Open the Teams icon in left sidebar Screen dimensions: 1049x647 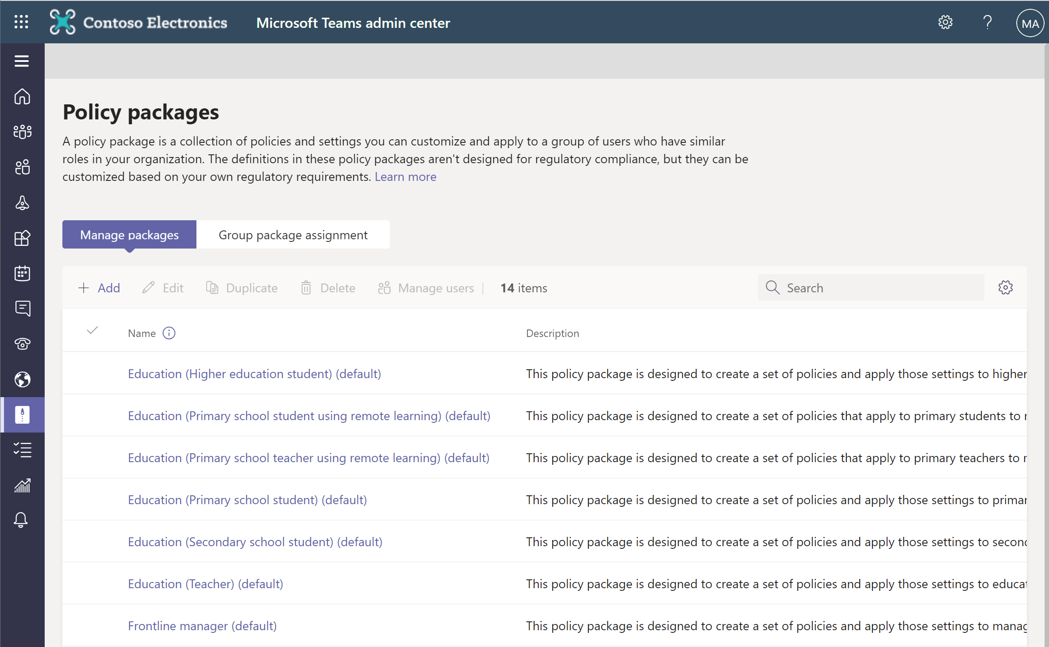click(x=22, y=131)
